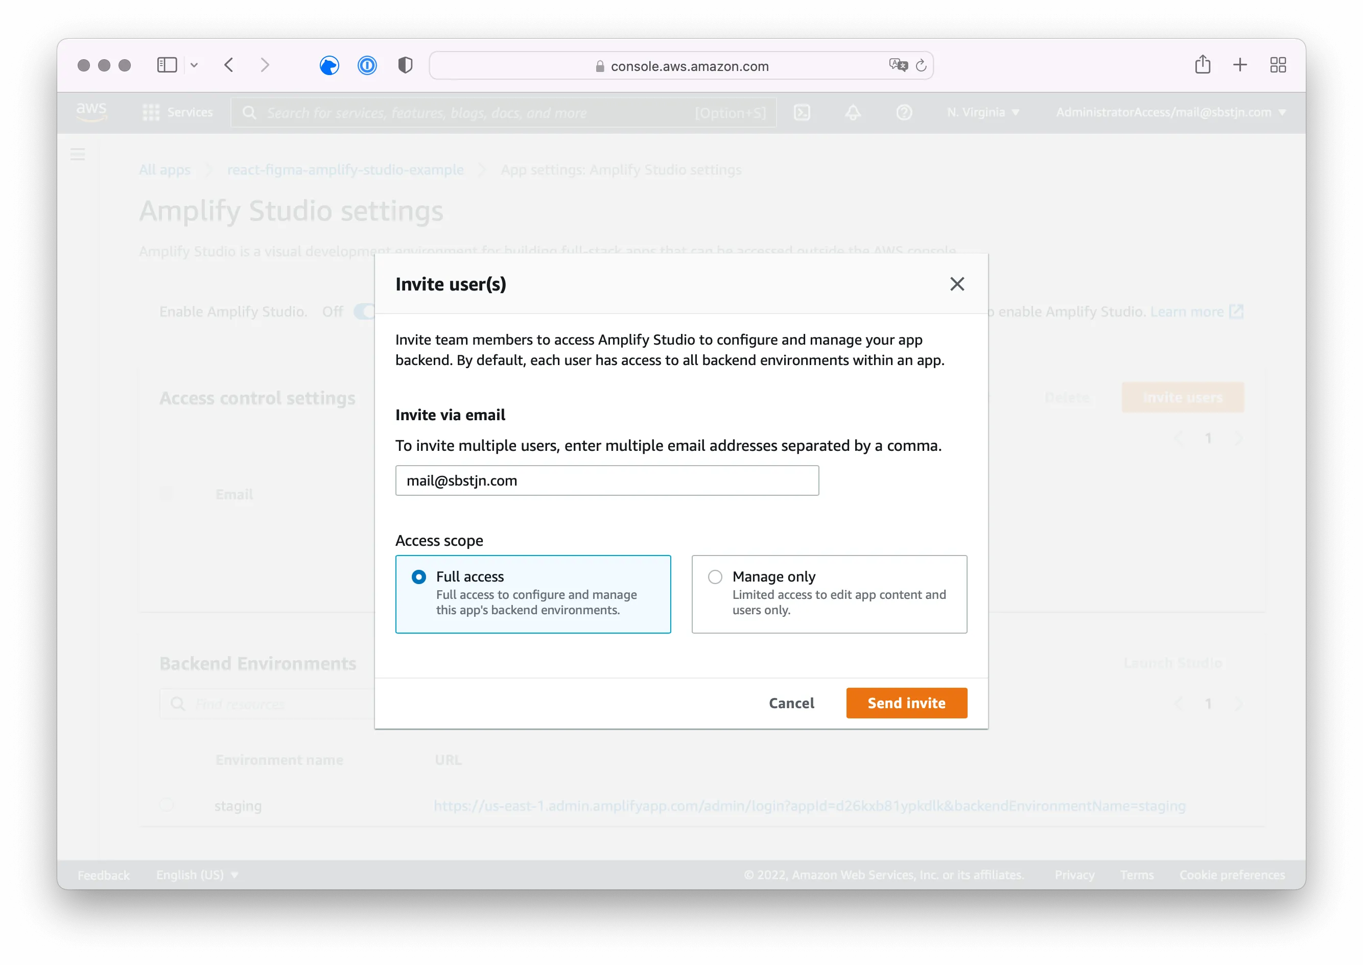Viewport: 1363px width, 965px height.
Task: Show Safari tab overview grid
Action: click(x=1278, y=65)
